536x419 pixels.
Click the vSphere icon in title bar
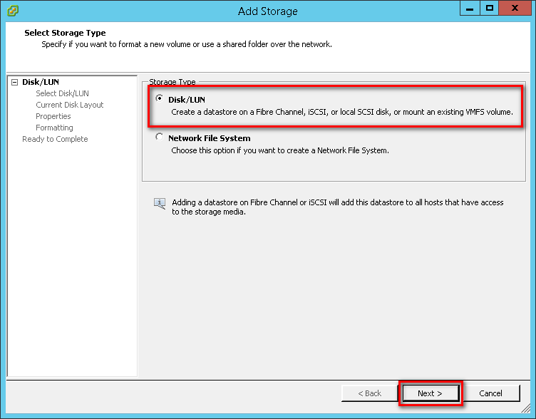pyautogui.click(x=13, y=11)
